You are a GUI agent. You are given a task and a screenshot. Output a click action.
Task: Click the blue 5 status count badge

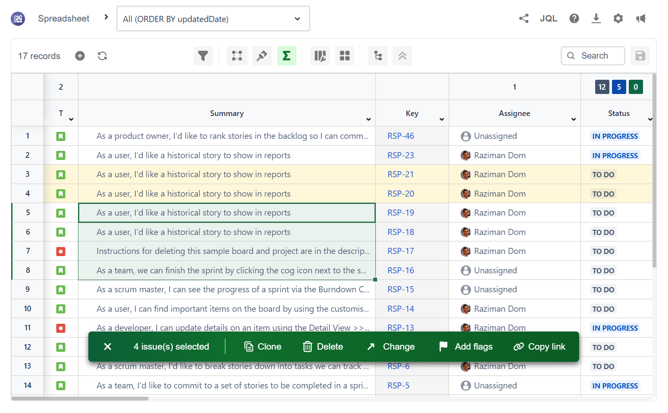(619, 87)
